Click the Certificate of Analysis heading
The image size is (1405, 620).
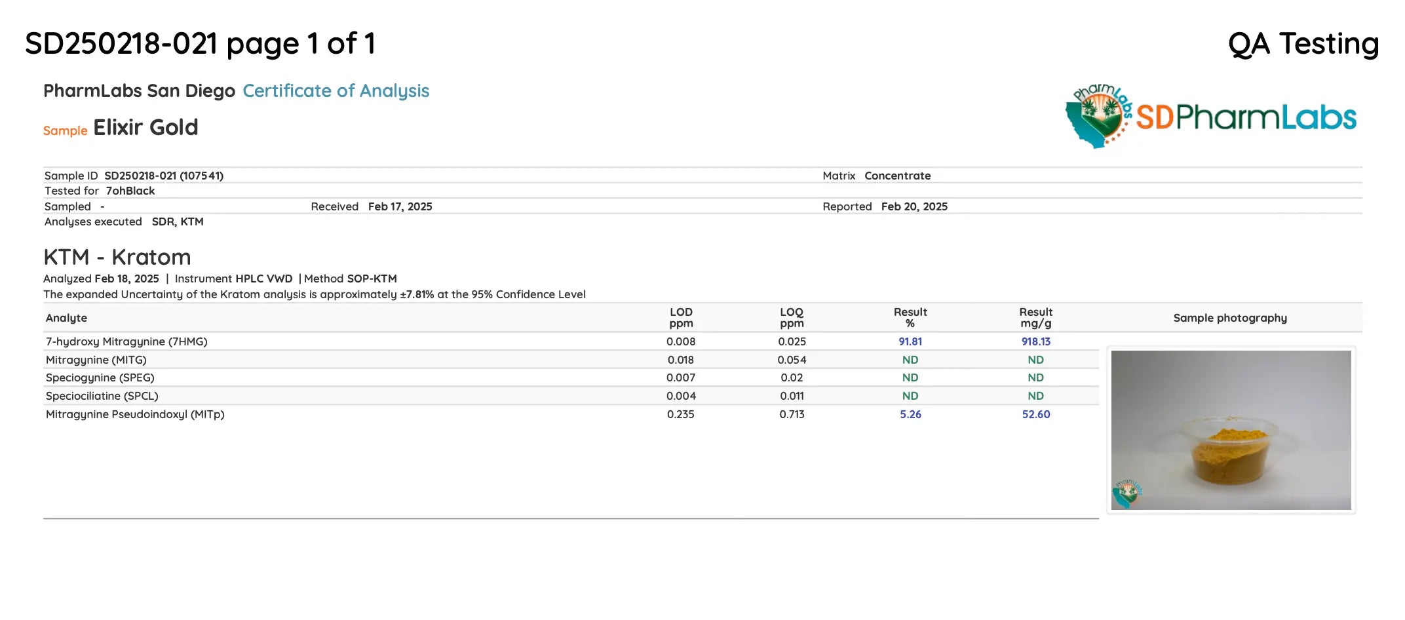coord(336,90)
